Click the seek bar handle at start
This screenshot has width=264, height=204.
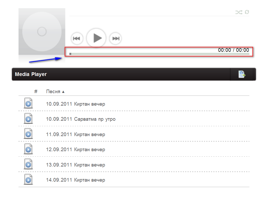pyautogui.click(x=70, y=54)
